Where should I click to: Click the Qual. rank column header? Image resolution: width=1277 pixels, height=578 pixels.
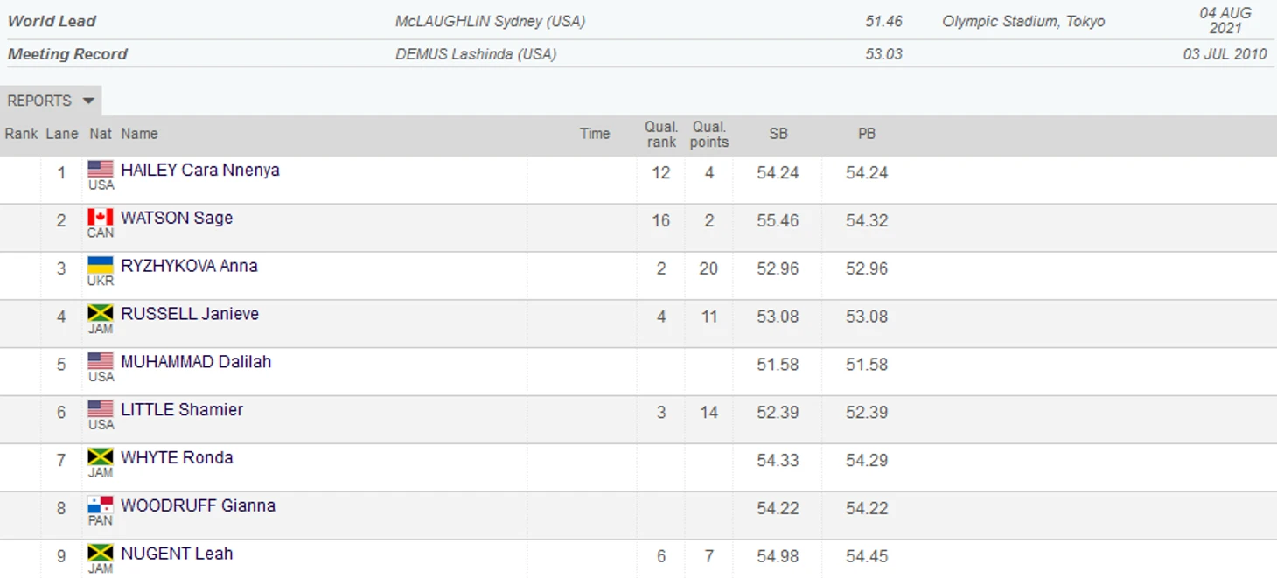[x=661, y=134]
